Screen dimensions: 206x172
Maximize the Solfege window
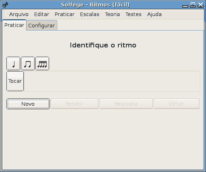(x=193, y=5)
